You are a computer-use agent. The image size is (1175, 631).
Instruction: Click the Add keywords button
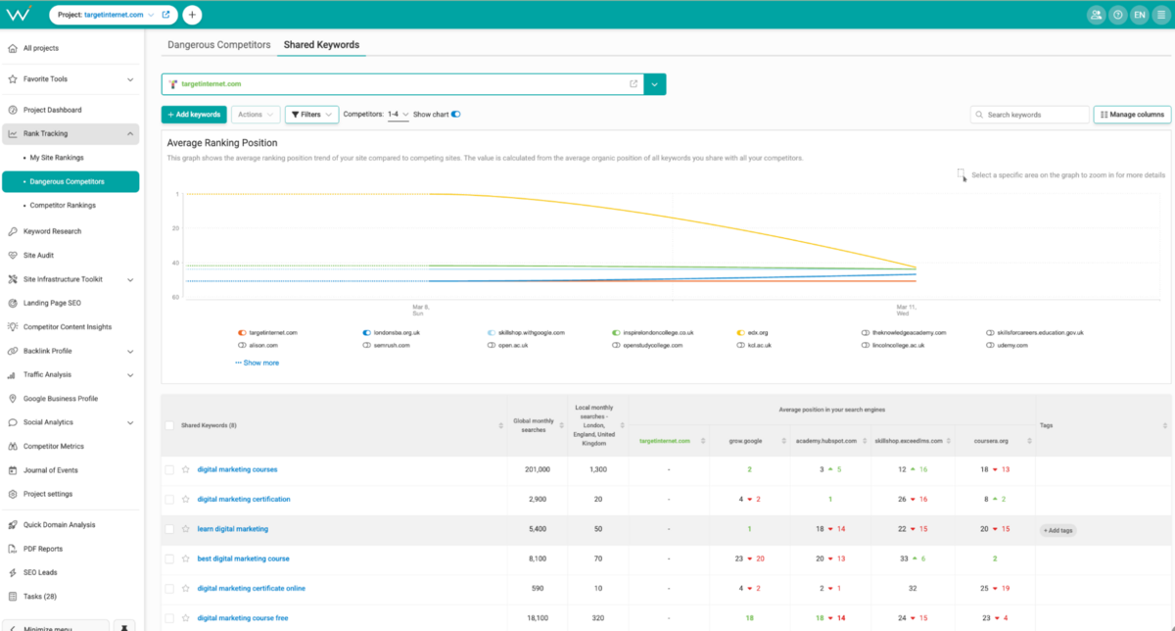[x=194, y=115]
